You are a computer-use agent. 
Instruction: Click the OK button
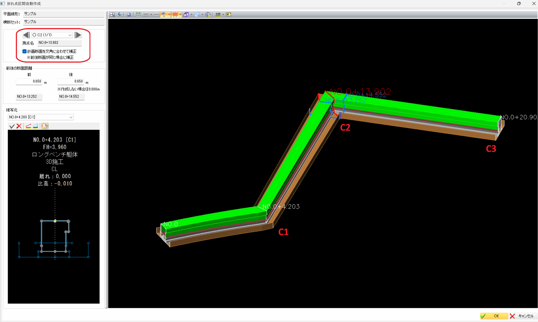(x=494, y=316)
